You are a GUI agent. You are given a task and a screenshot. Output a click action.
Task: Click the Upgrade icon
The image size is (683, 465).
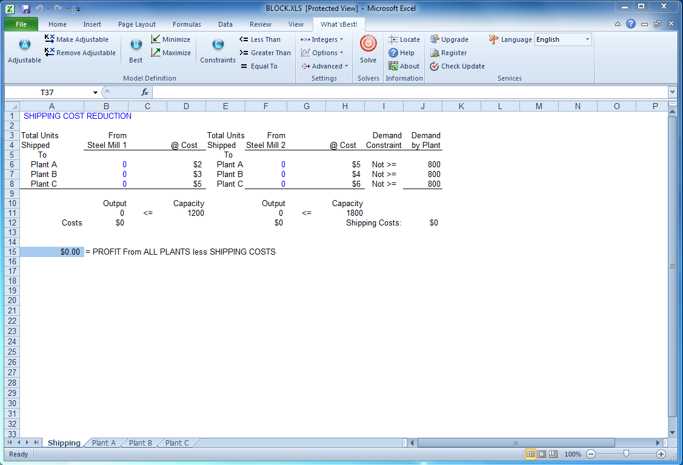435,39
